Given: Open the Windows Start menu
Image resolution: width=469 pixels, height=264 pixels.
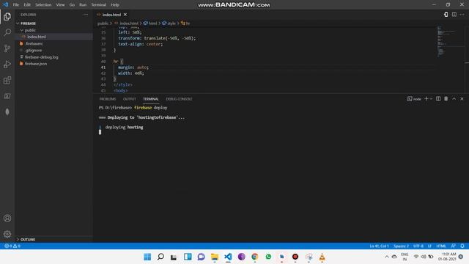Looking at the screenshot, I should point(147,257).
